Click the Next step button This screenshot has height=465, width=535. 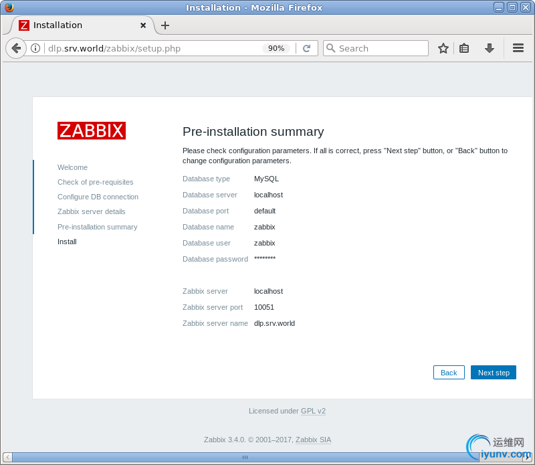[x=494, y=373]
